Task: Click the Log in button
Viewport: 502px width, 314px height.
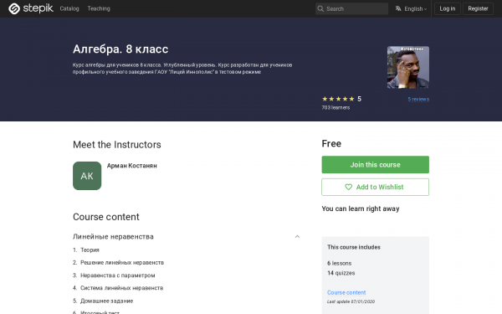Action: coord(448,8)
